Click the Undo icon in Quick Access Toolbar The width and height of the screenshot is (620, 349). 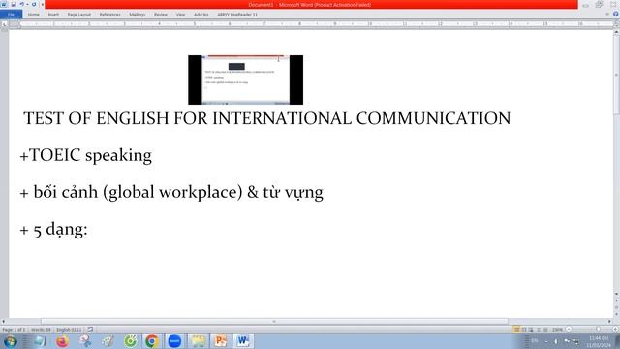point(21,4)
